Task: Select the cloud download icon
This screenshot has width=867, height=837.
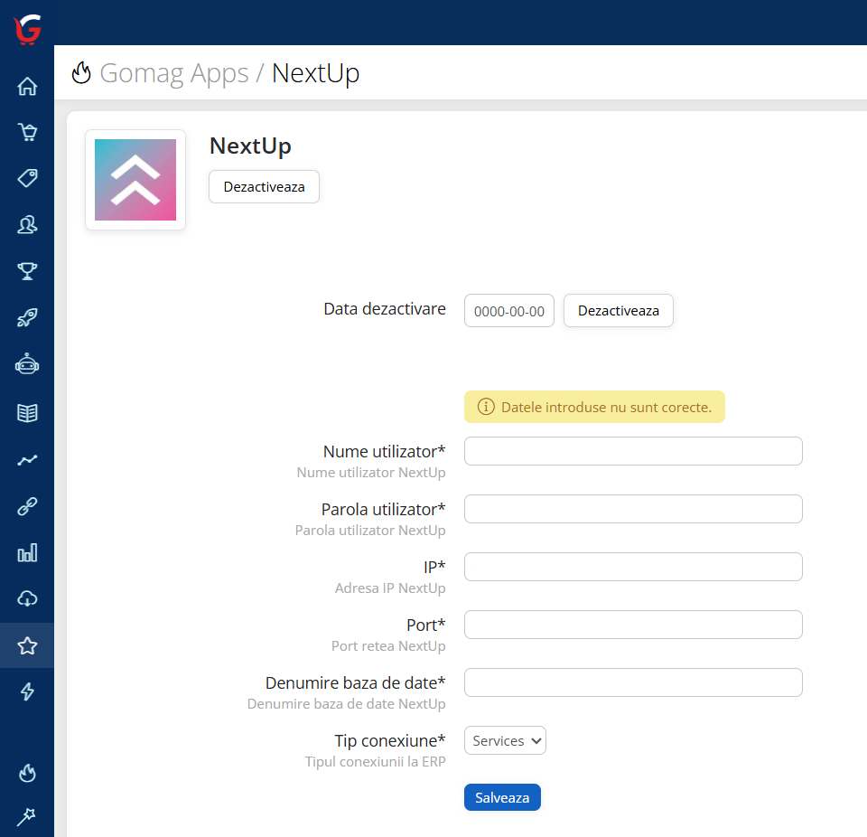Action: coord(27,598)
